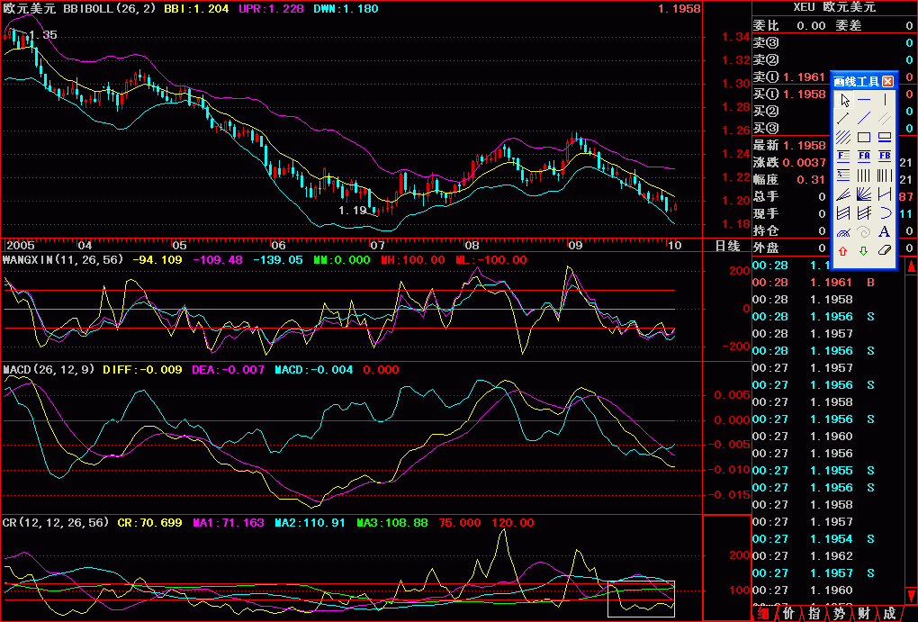Click the MACD(26,12,9) indicator title
This screenshot has height=622, width=918.
[49, 370]
